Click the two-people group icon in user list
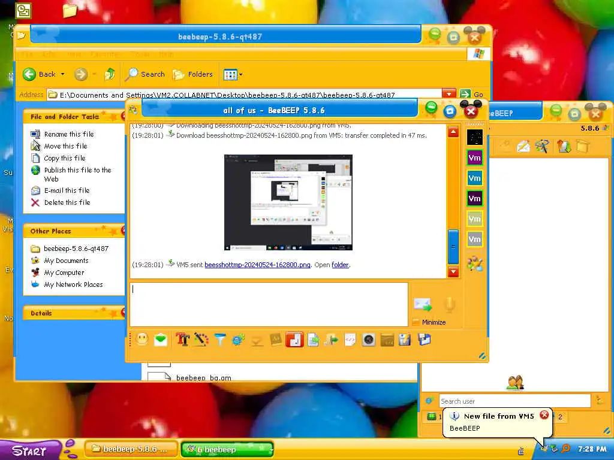 click(515, 383)
